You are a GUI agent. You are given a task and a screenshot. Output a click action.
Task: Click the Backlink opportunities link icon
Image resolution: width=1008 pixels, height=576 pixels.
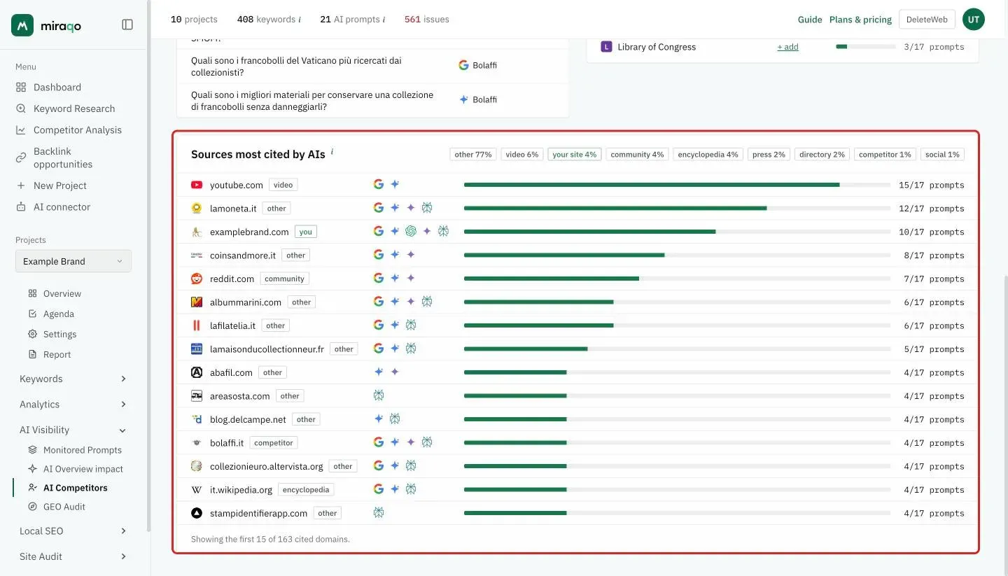(x=21, y=157)
